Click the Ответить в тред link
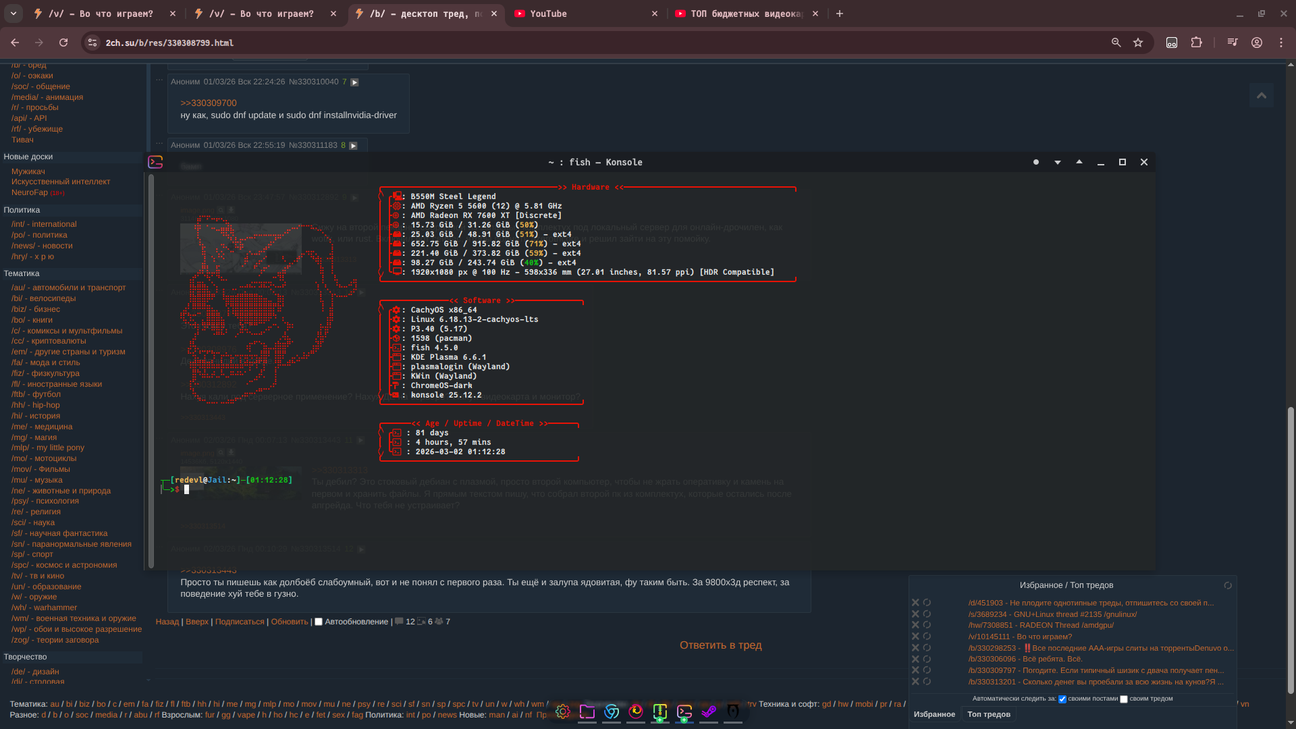 coord(720,645)
